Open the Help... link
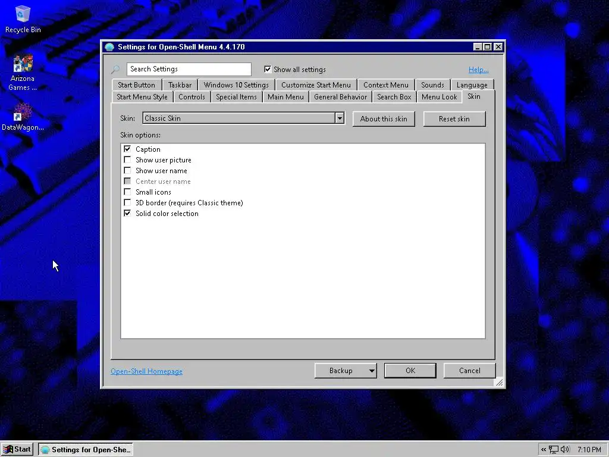This screenshot has width=609, height=457. (x=478, y=70)
